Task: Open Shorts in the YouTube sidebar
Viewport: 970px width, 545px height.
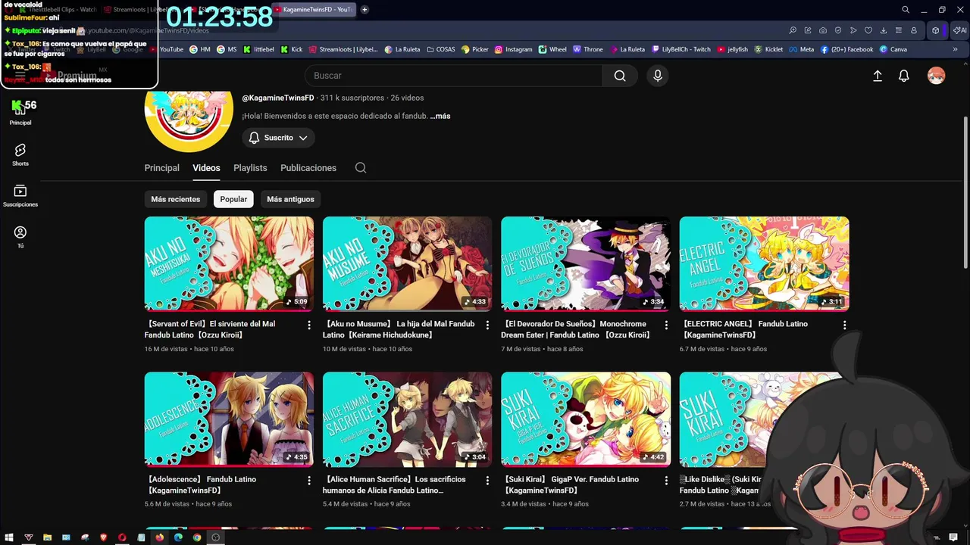Action: [20, 155]
